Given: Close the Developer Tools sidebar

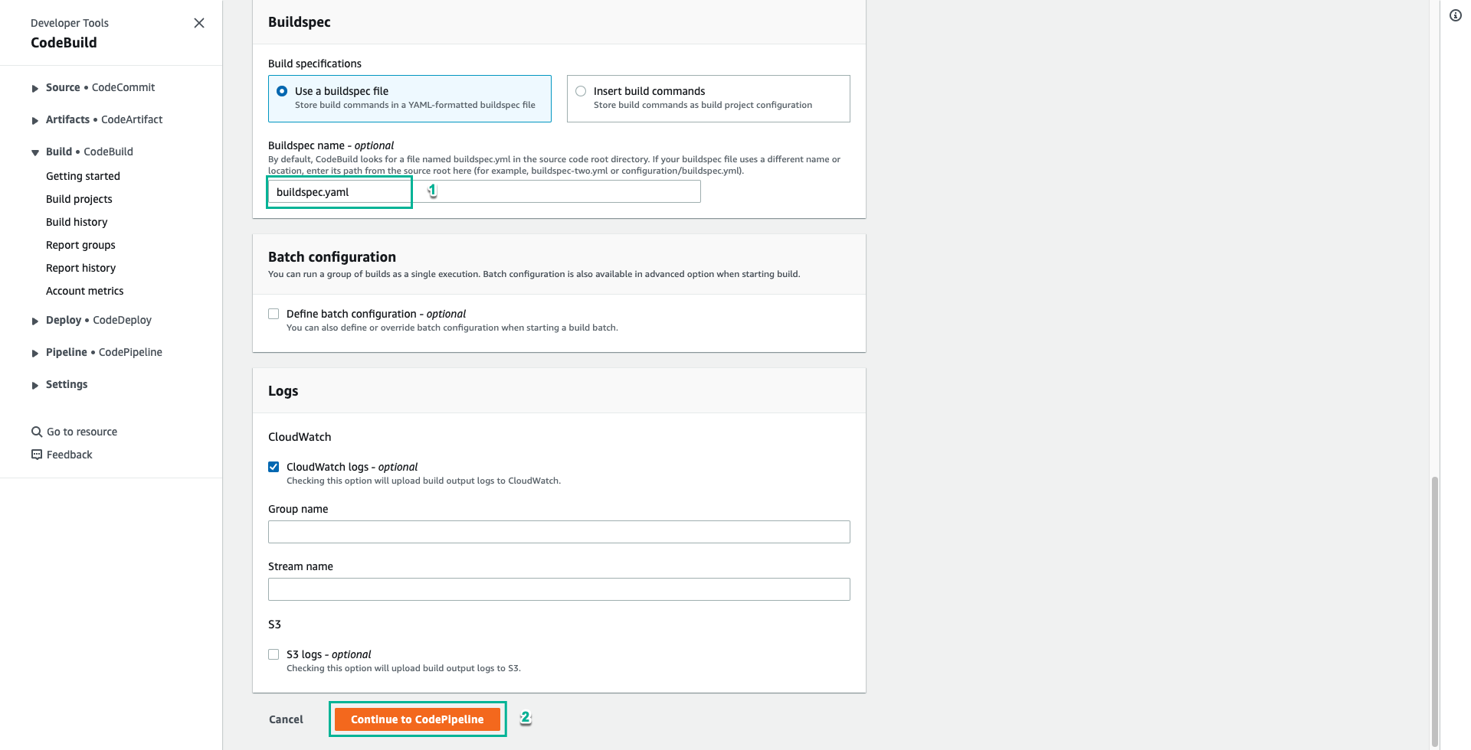Looking at the screenshot, I should click(199, 23).
